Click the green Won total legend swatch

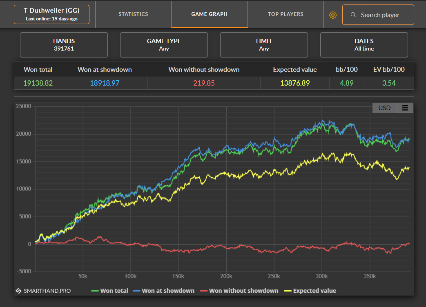tap(95, 291)
